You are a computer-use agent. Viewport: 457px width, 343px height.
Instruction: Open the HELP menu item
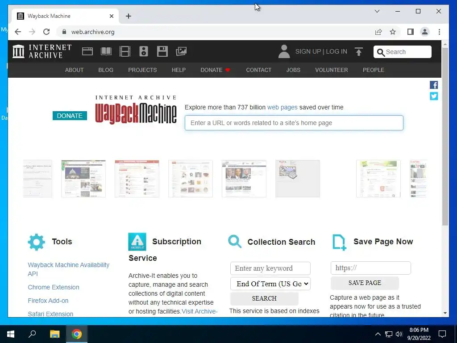[x=179, y=70]
